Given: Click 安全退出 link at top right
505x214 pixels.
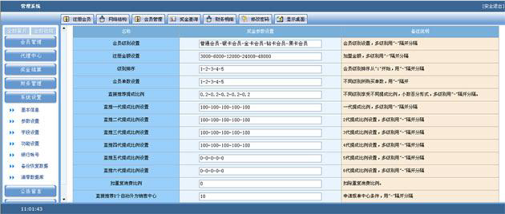Looking at the screenshot, I should click(x=493, y=6).
